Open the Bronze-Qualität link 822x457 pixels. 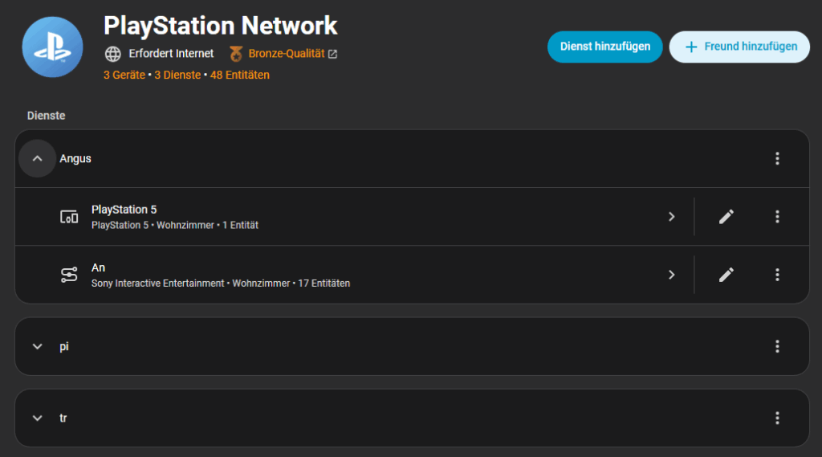click(x=287, y=54)
